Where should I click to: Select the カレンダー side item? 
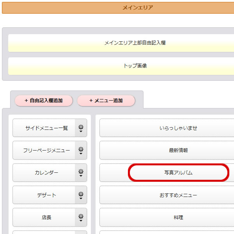[44, 173]
